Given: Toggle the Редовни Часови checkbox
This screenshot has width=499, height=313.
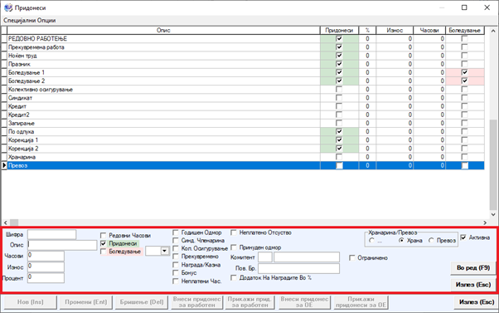Looking at the screenshot, I should (103, 236).
